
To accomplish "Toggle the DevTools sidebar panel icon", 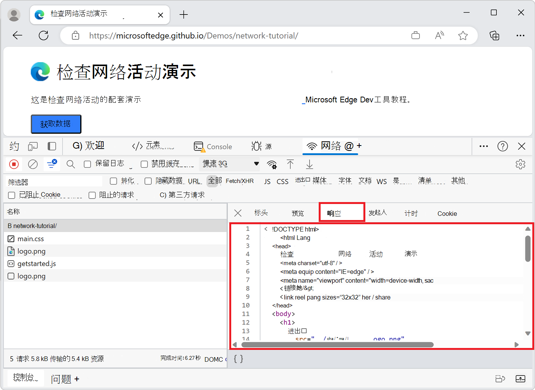I will click(x=52, y=146).
